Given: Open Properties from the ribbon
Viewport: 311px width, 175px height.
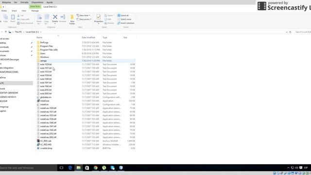Looking at the screenshot, I should [99, 19].
